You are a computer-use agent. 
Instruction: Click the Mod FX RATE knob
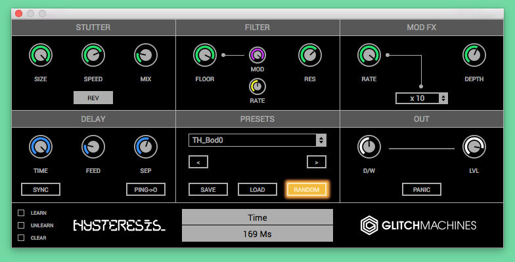[369, 55]
